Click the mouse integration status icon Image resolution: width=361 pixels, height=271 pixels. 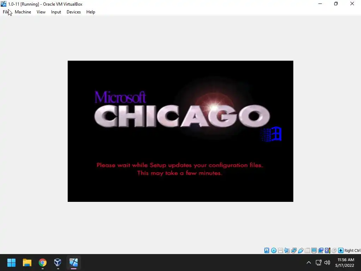334,251
